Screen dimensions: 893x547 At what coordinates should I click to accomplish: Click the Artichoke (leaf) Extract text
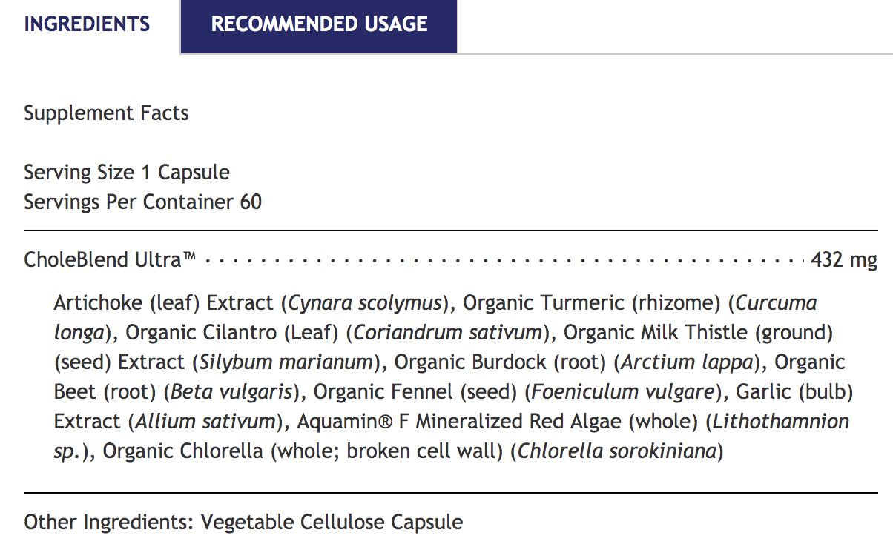(163, 303)
